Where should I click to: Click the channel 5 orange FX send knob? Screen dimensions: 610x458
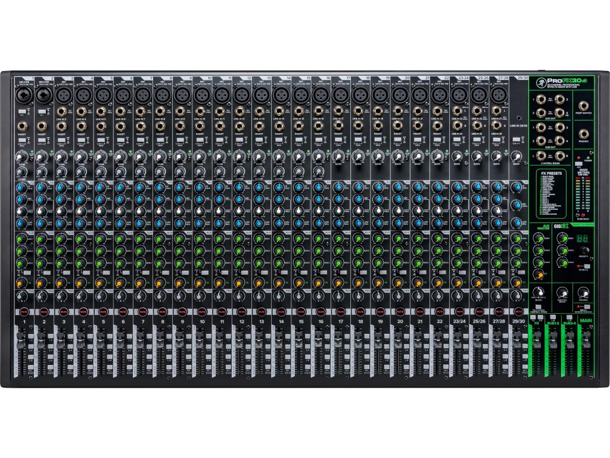(x=100, y=283)
